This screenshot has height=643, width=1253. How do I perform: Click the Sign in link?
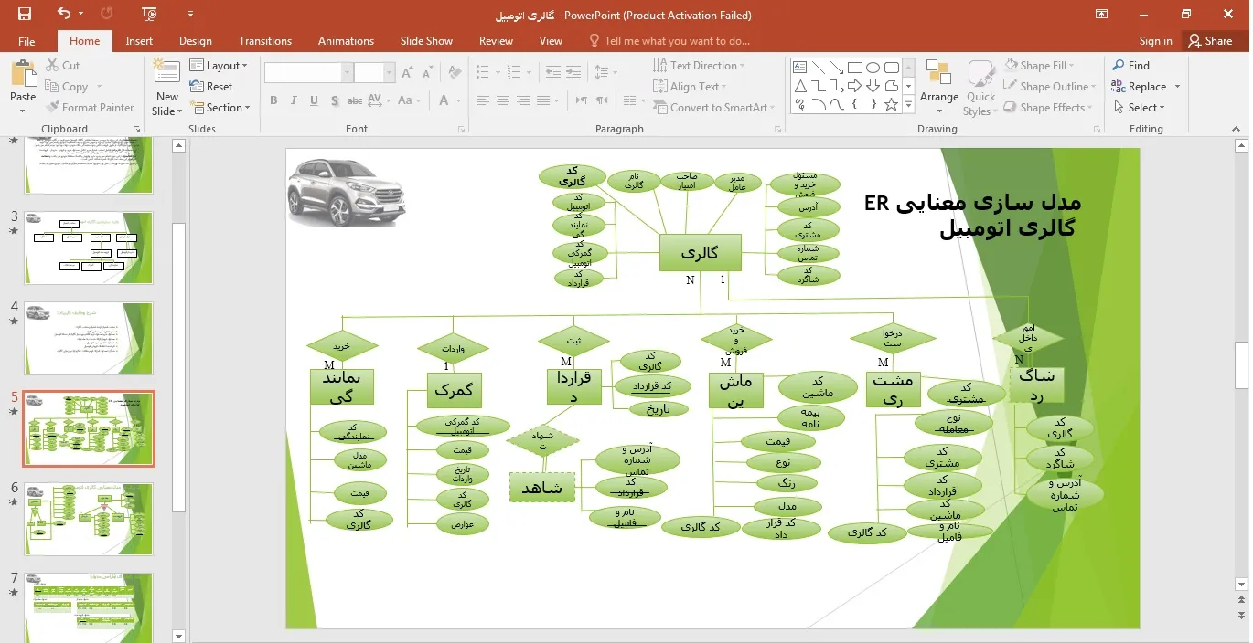[x=1155, y=41]
